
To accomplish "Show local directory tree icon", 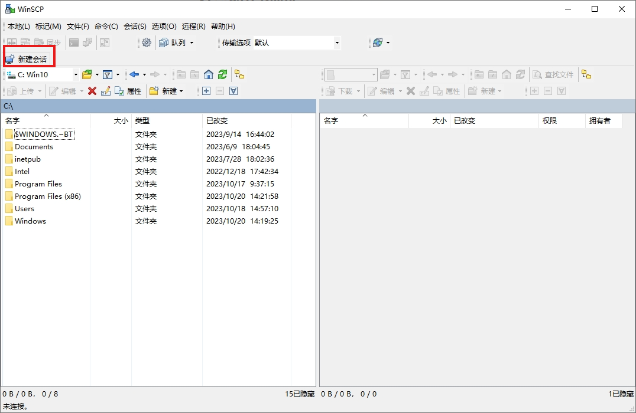I will pos(239,74).
